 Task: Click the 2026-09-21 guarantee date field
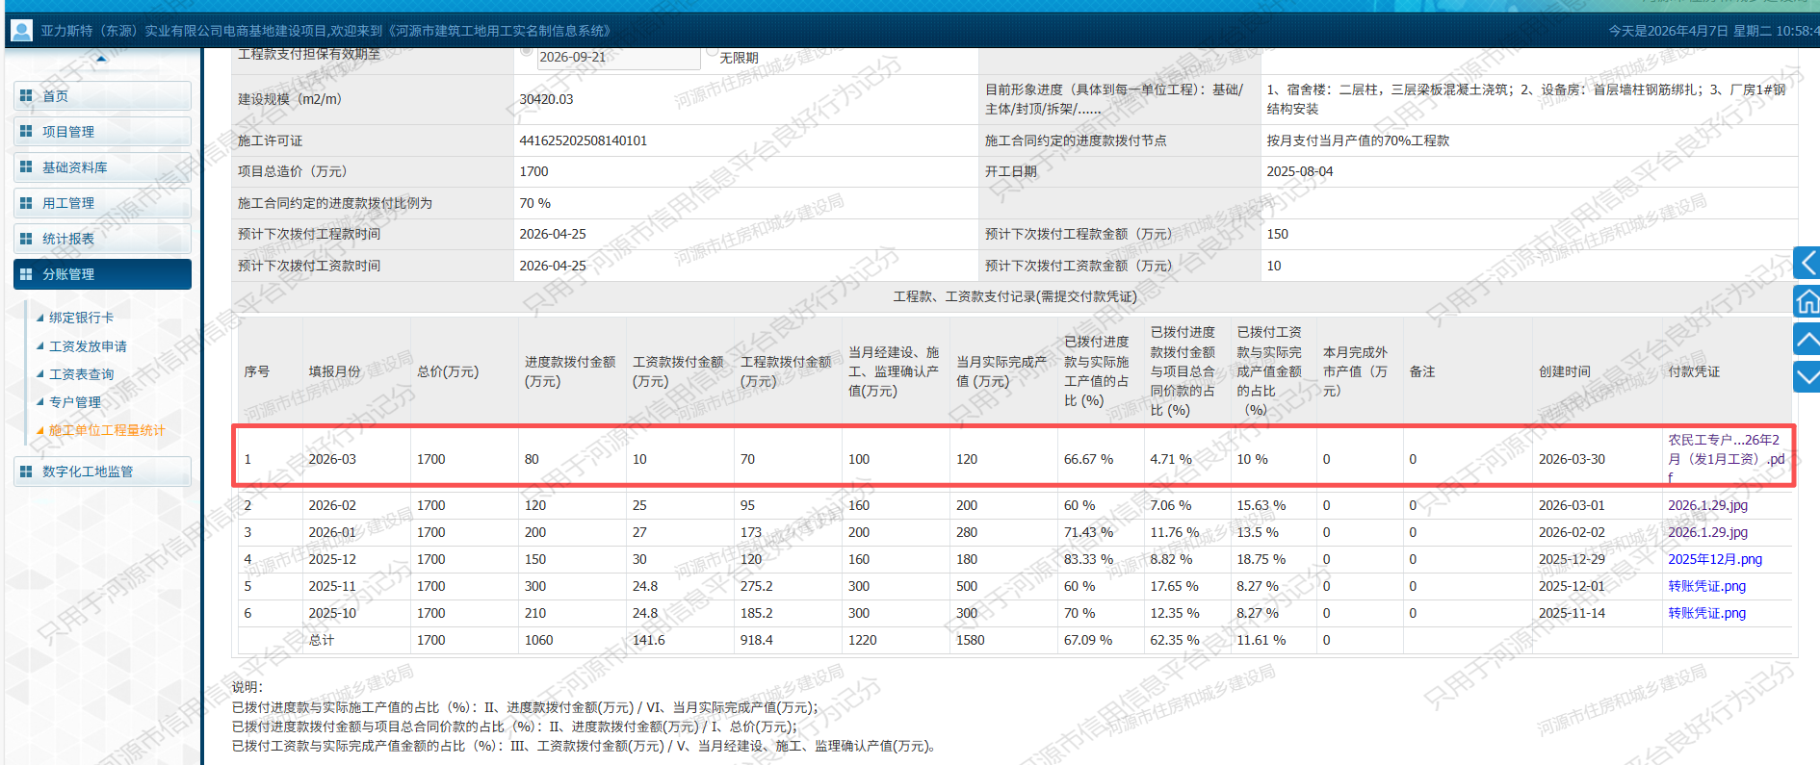click(617, 58)
